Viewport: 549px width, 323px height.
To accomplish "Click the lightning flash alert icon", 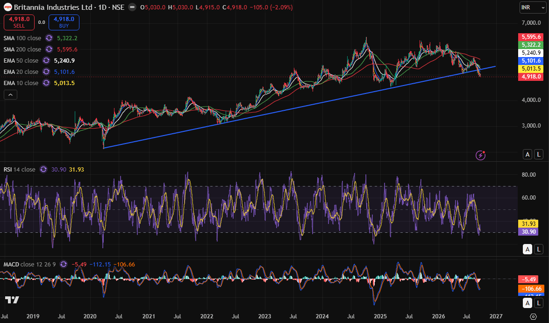I will [x=480, y=155].
